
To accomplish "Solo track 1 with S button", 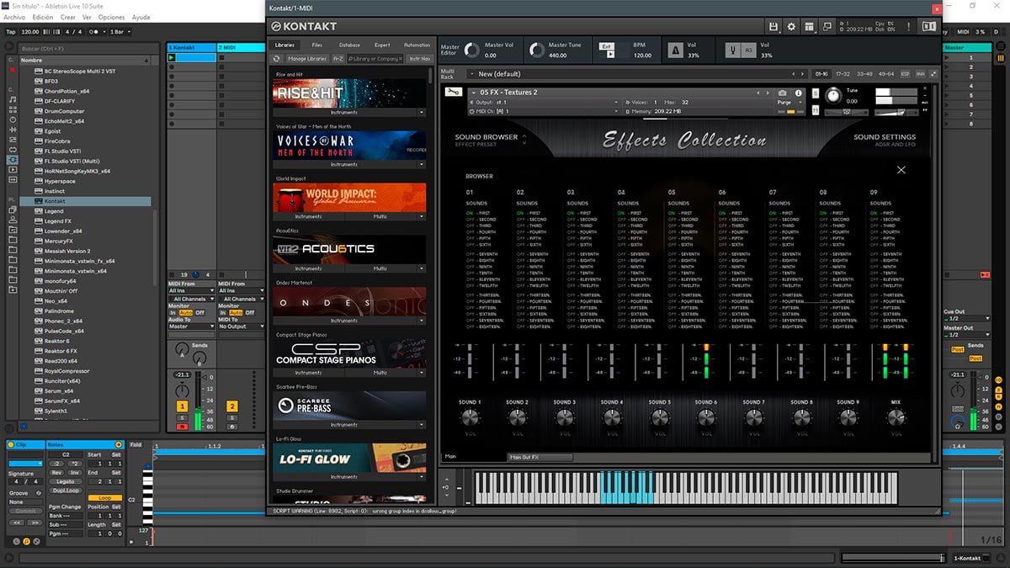I will click(182, 418).
